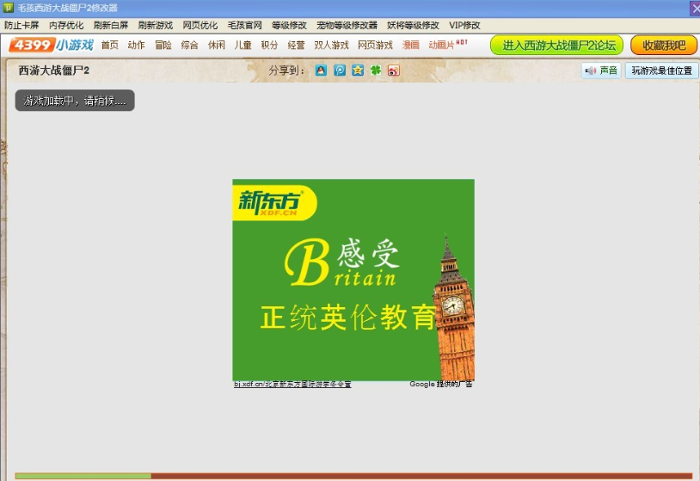Open the 网页优化 menu

pos(200,26)
